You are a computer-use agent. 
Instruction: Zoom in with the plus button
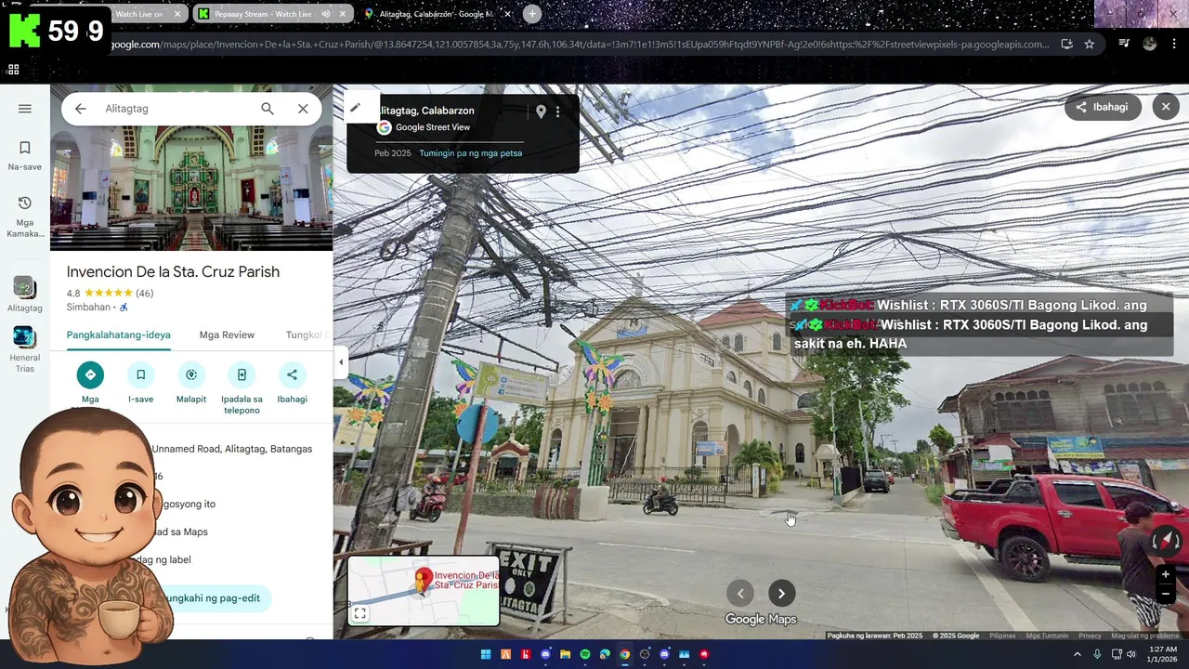(1166, 574)
